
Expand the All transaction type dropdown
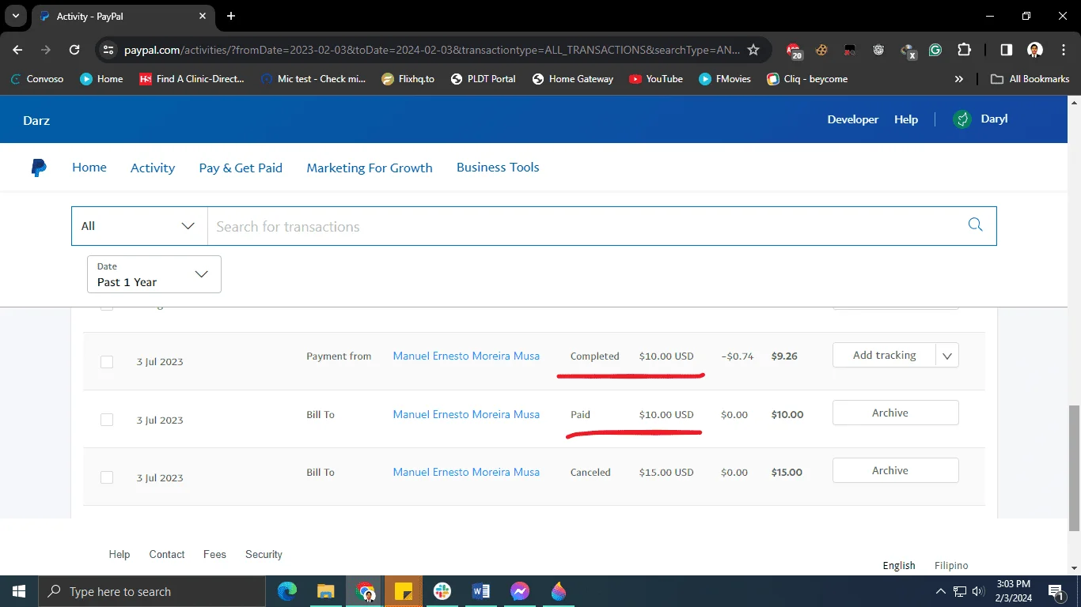tap(139, 226)
